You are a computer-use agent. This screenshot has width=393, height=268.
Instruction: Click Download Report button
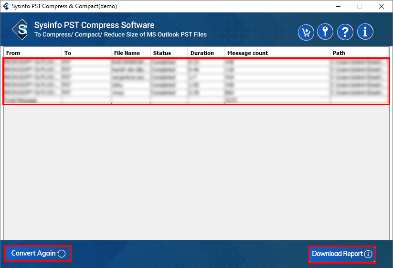(x=342, y=254)
